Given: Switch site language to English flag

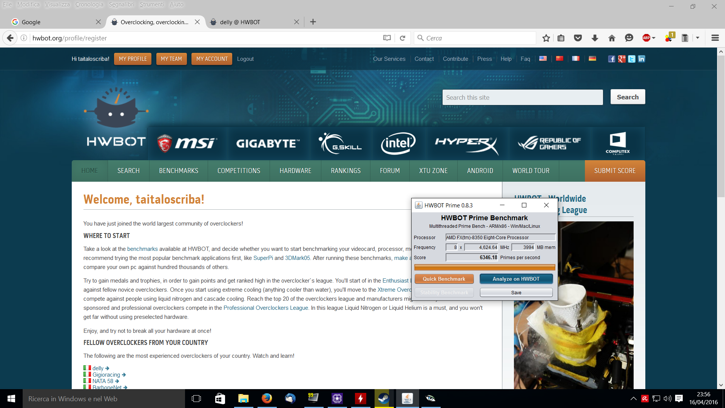Looking at the screenshot, I should pyautogui.click(x=543, y=59).
